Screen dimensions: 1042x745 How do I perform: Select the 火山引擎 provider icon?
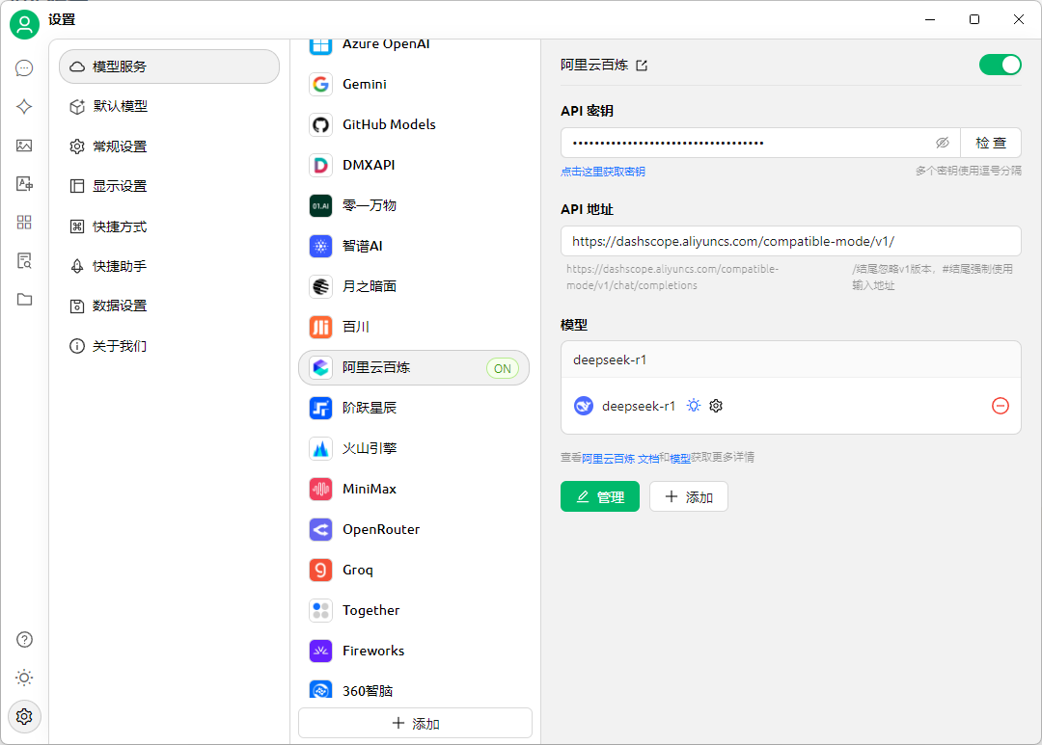coord(321,448)
